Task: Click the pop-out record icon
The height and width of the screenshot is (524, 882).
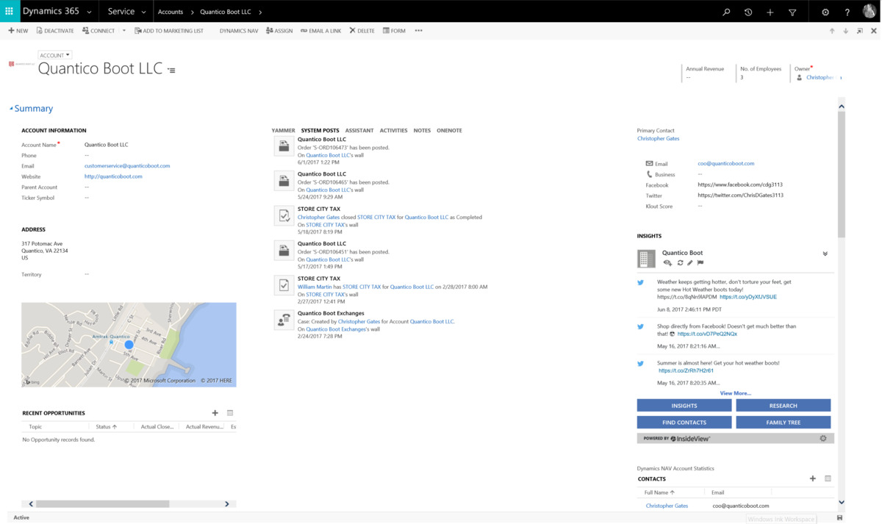Action: tap(860, 31)
